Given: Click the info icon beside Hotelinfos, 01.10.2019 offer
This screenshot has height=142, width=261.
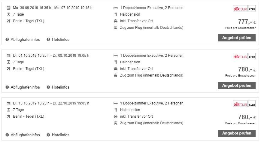Looking at the screenshot, I should [x=48, y=87].
